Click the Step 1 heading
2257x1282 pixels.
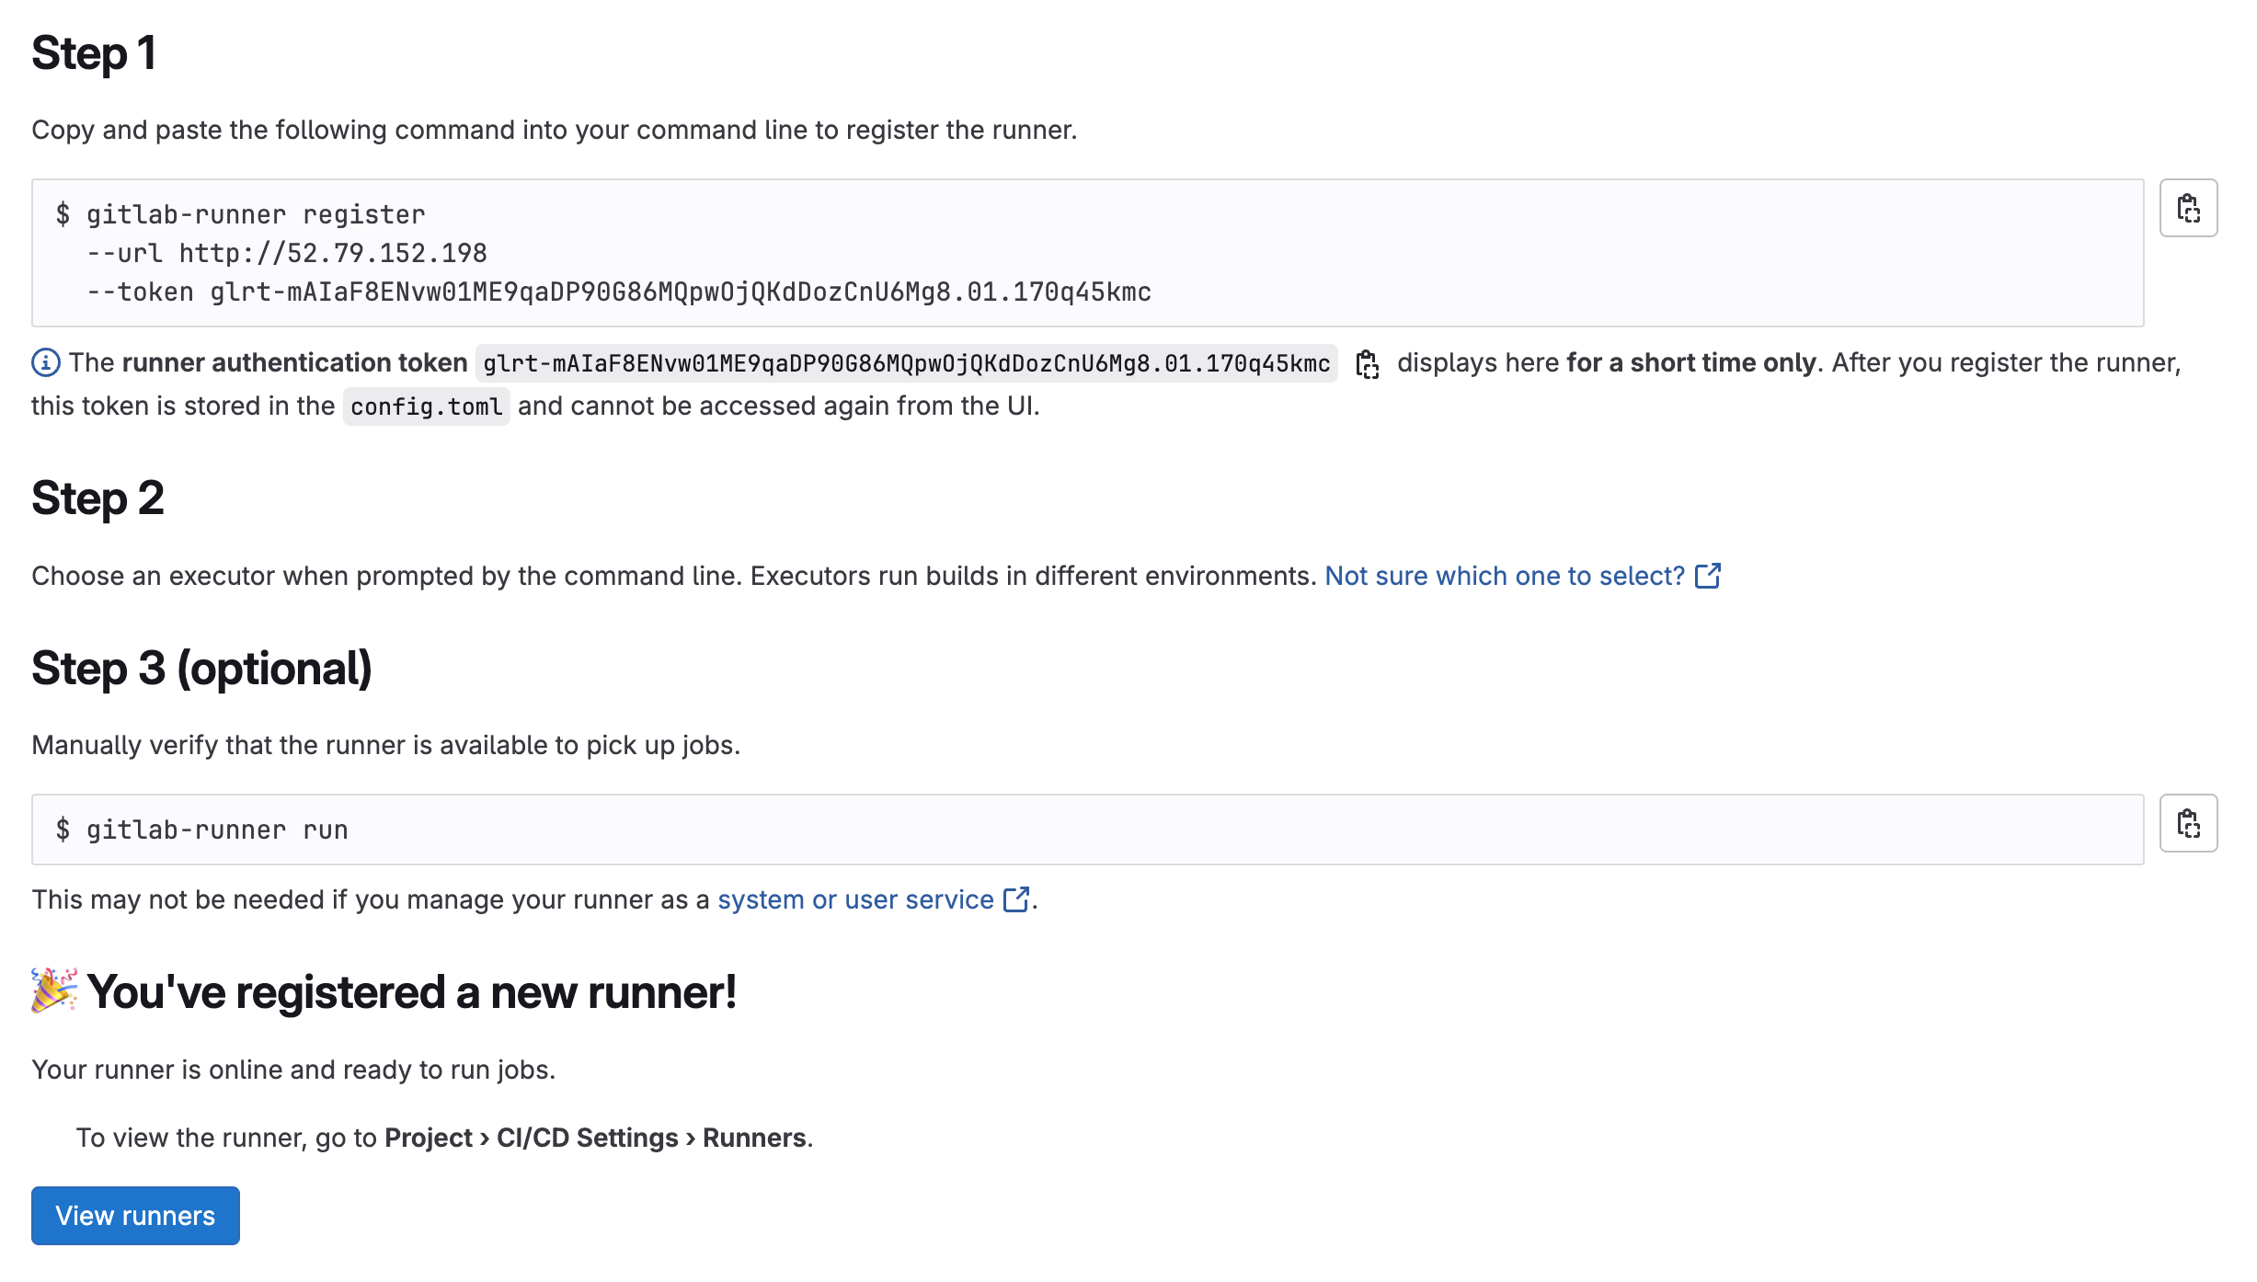coord(94,53)
